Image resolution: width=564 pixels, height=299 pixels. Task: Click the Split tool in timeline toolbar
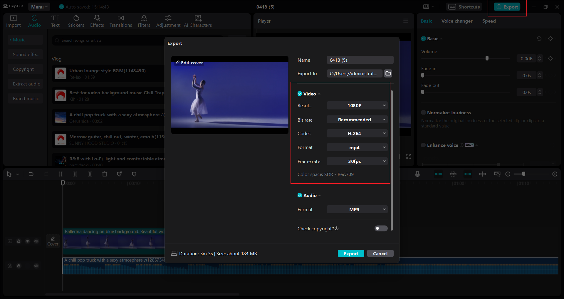[x=61, y=174]
